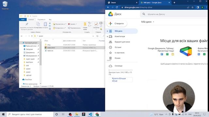The width and height of the screenshot is (209, 117).
Task: Click the Google Drive logo
Action: tap(110, 14)
